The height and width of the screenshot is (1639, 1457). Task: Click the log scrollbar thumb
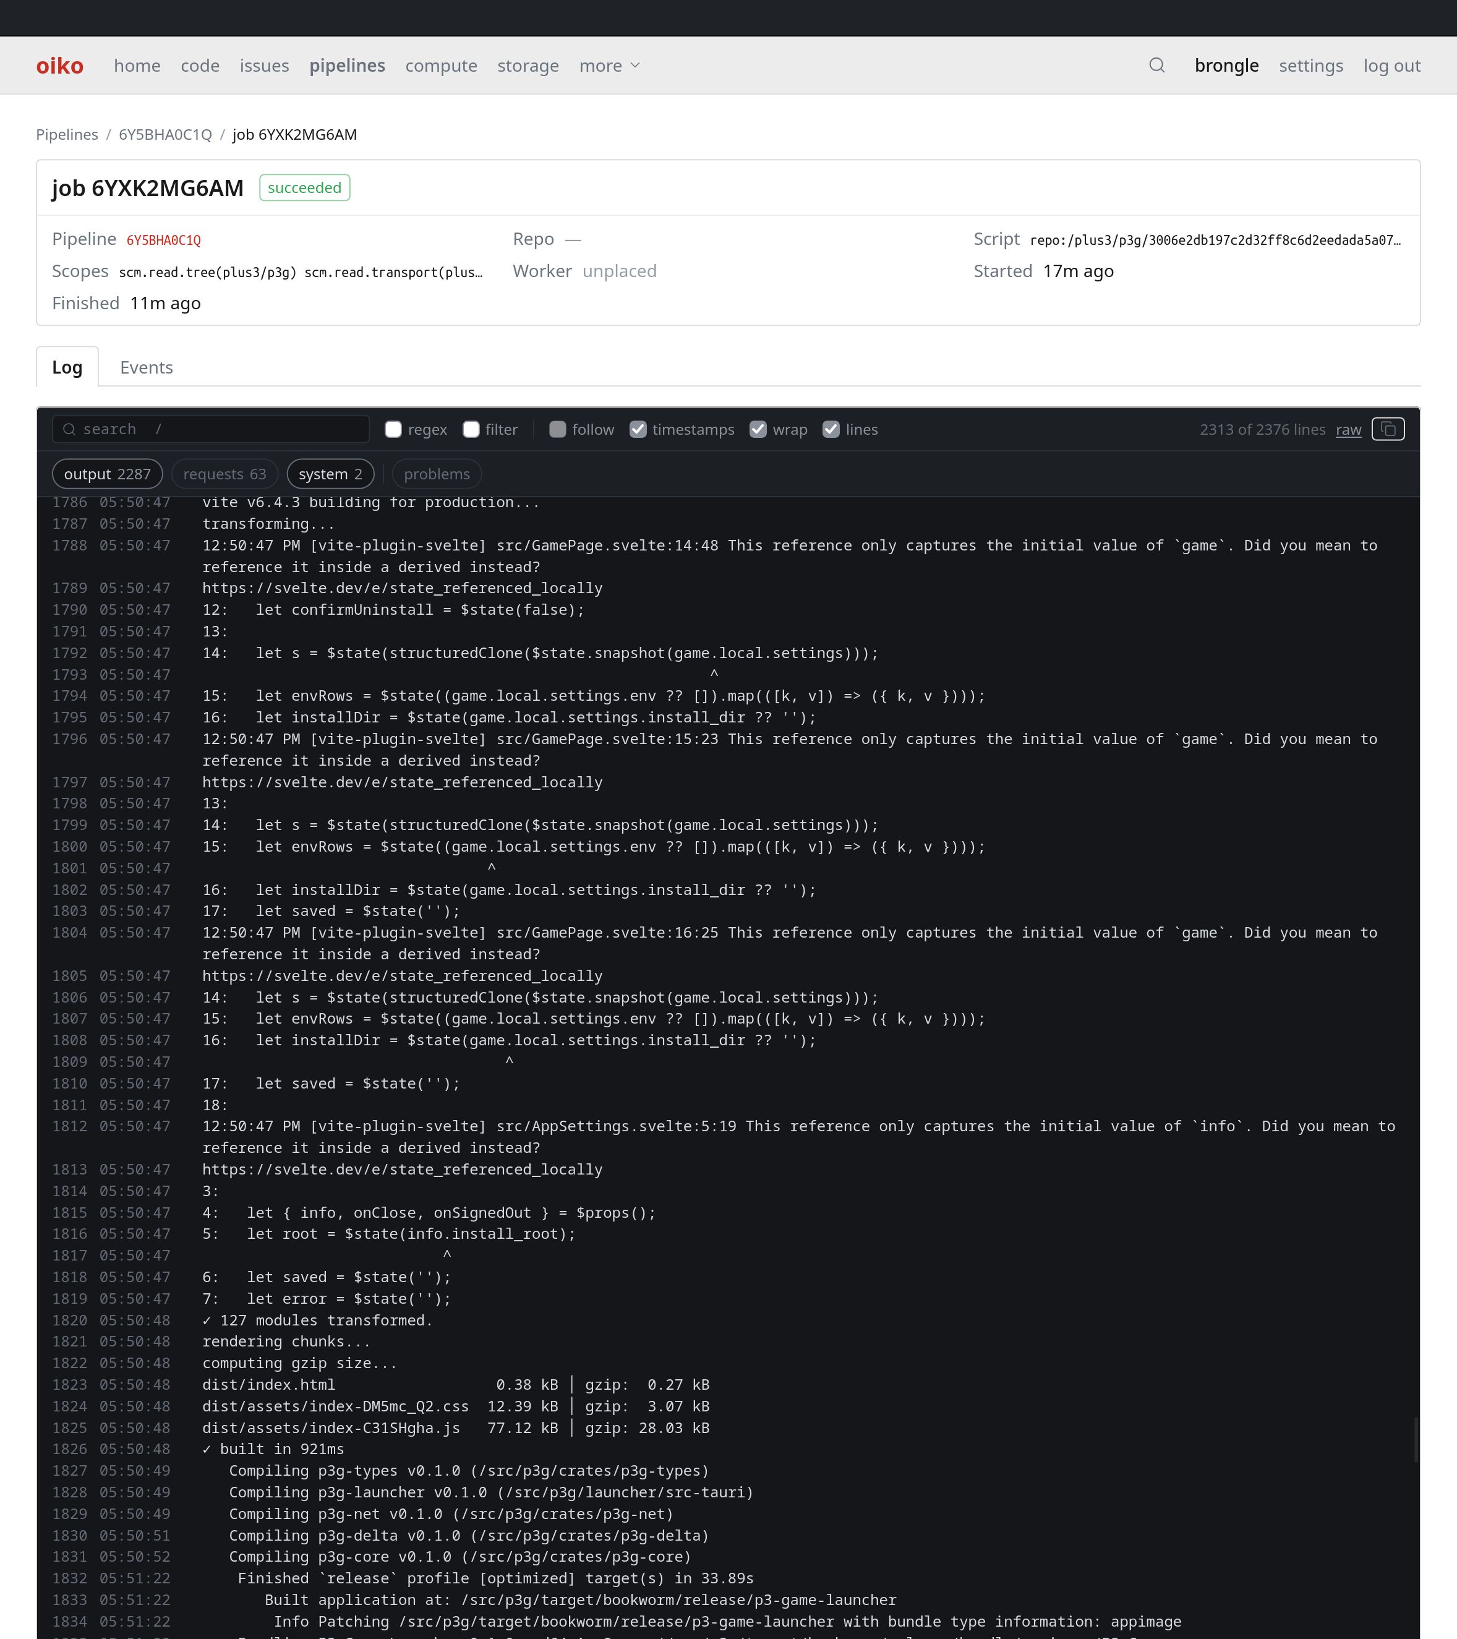click(1416, 1439)
